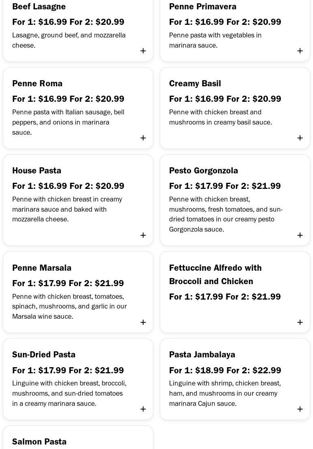Click the House Pasta price line
Screen dimensions: 313x449
click(x=68, y=186)
